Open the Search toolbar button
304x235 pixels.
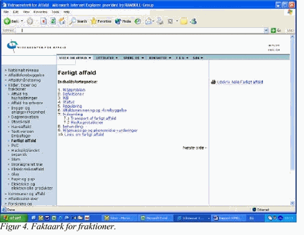(78, 21)
